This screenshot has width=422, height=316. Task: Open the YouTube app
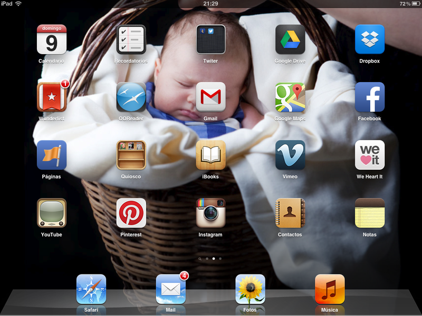click(x=51, y=213)
